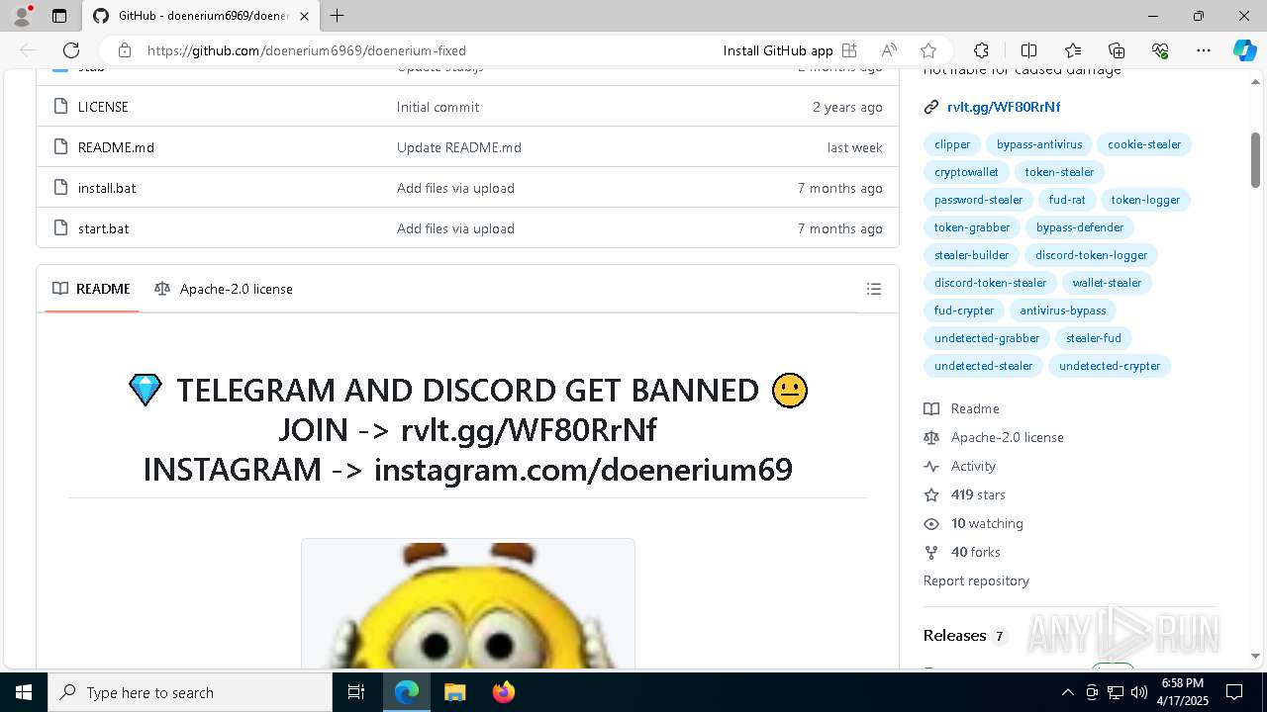Open browser Collections
Screen dimensions: 1267x712
coord(1117,50)
